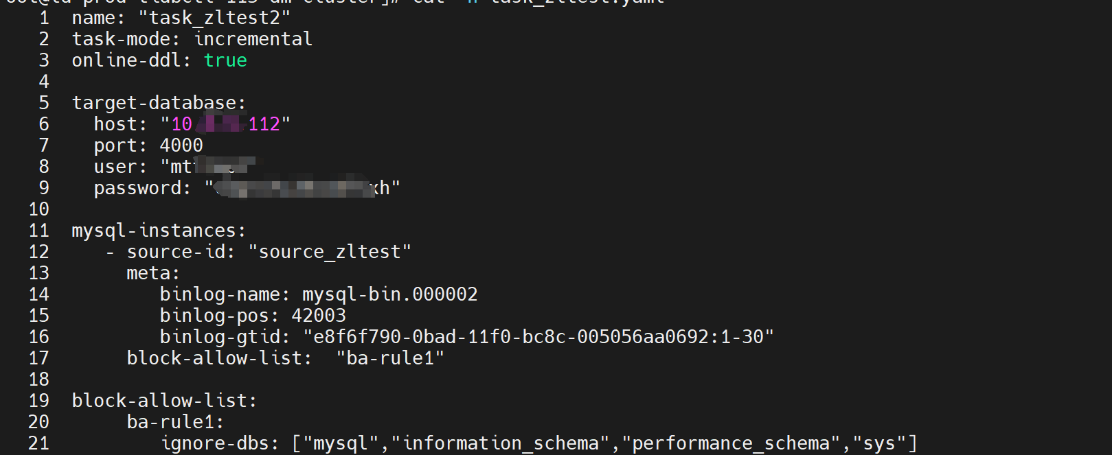Image resolution: width=1112 pixels, height=455 pixels.
Task: Click the blurred password value on line 9
Action: [x=302, y=188]
